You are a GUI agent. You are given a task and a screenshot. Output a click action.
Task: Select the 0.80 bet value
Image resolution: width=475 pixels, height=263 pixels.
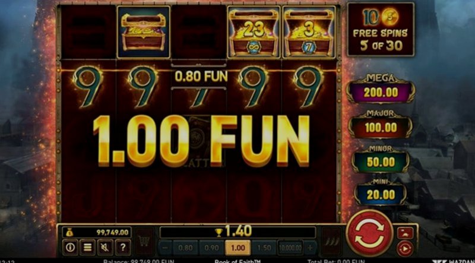click(x=185, y=248)
